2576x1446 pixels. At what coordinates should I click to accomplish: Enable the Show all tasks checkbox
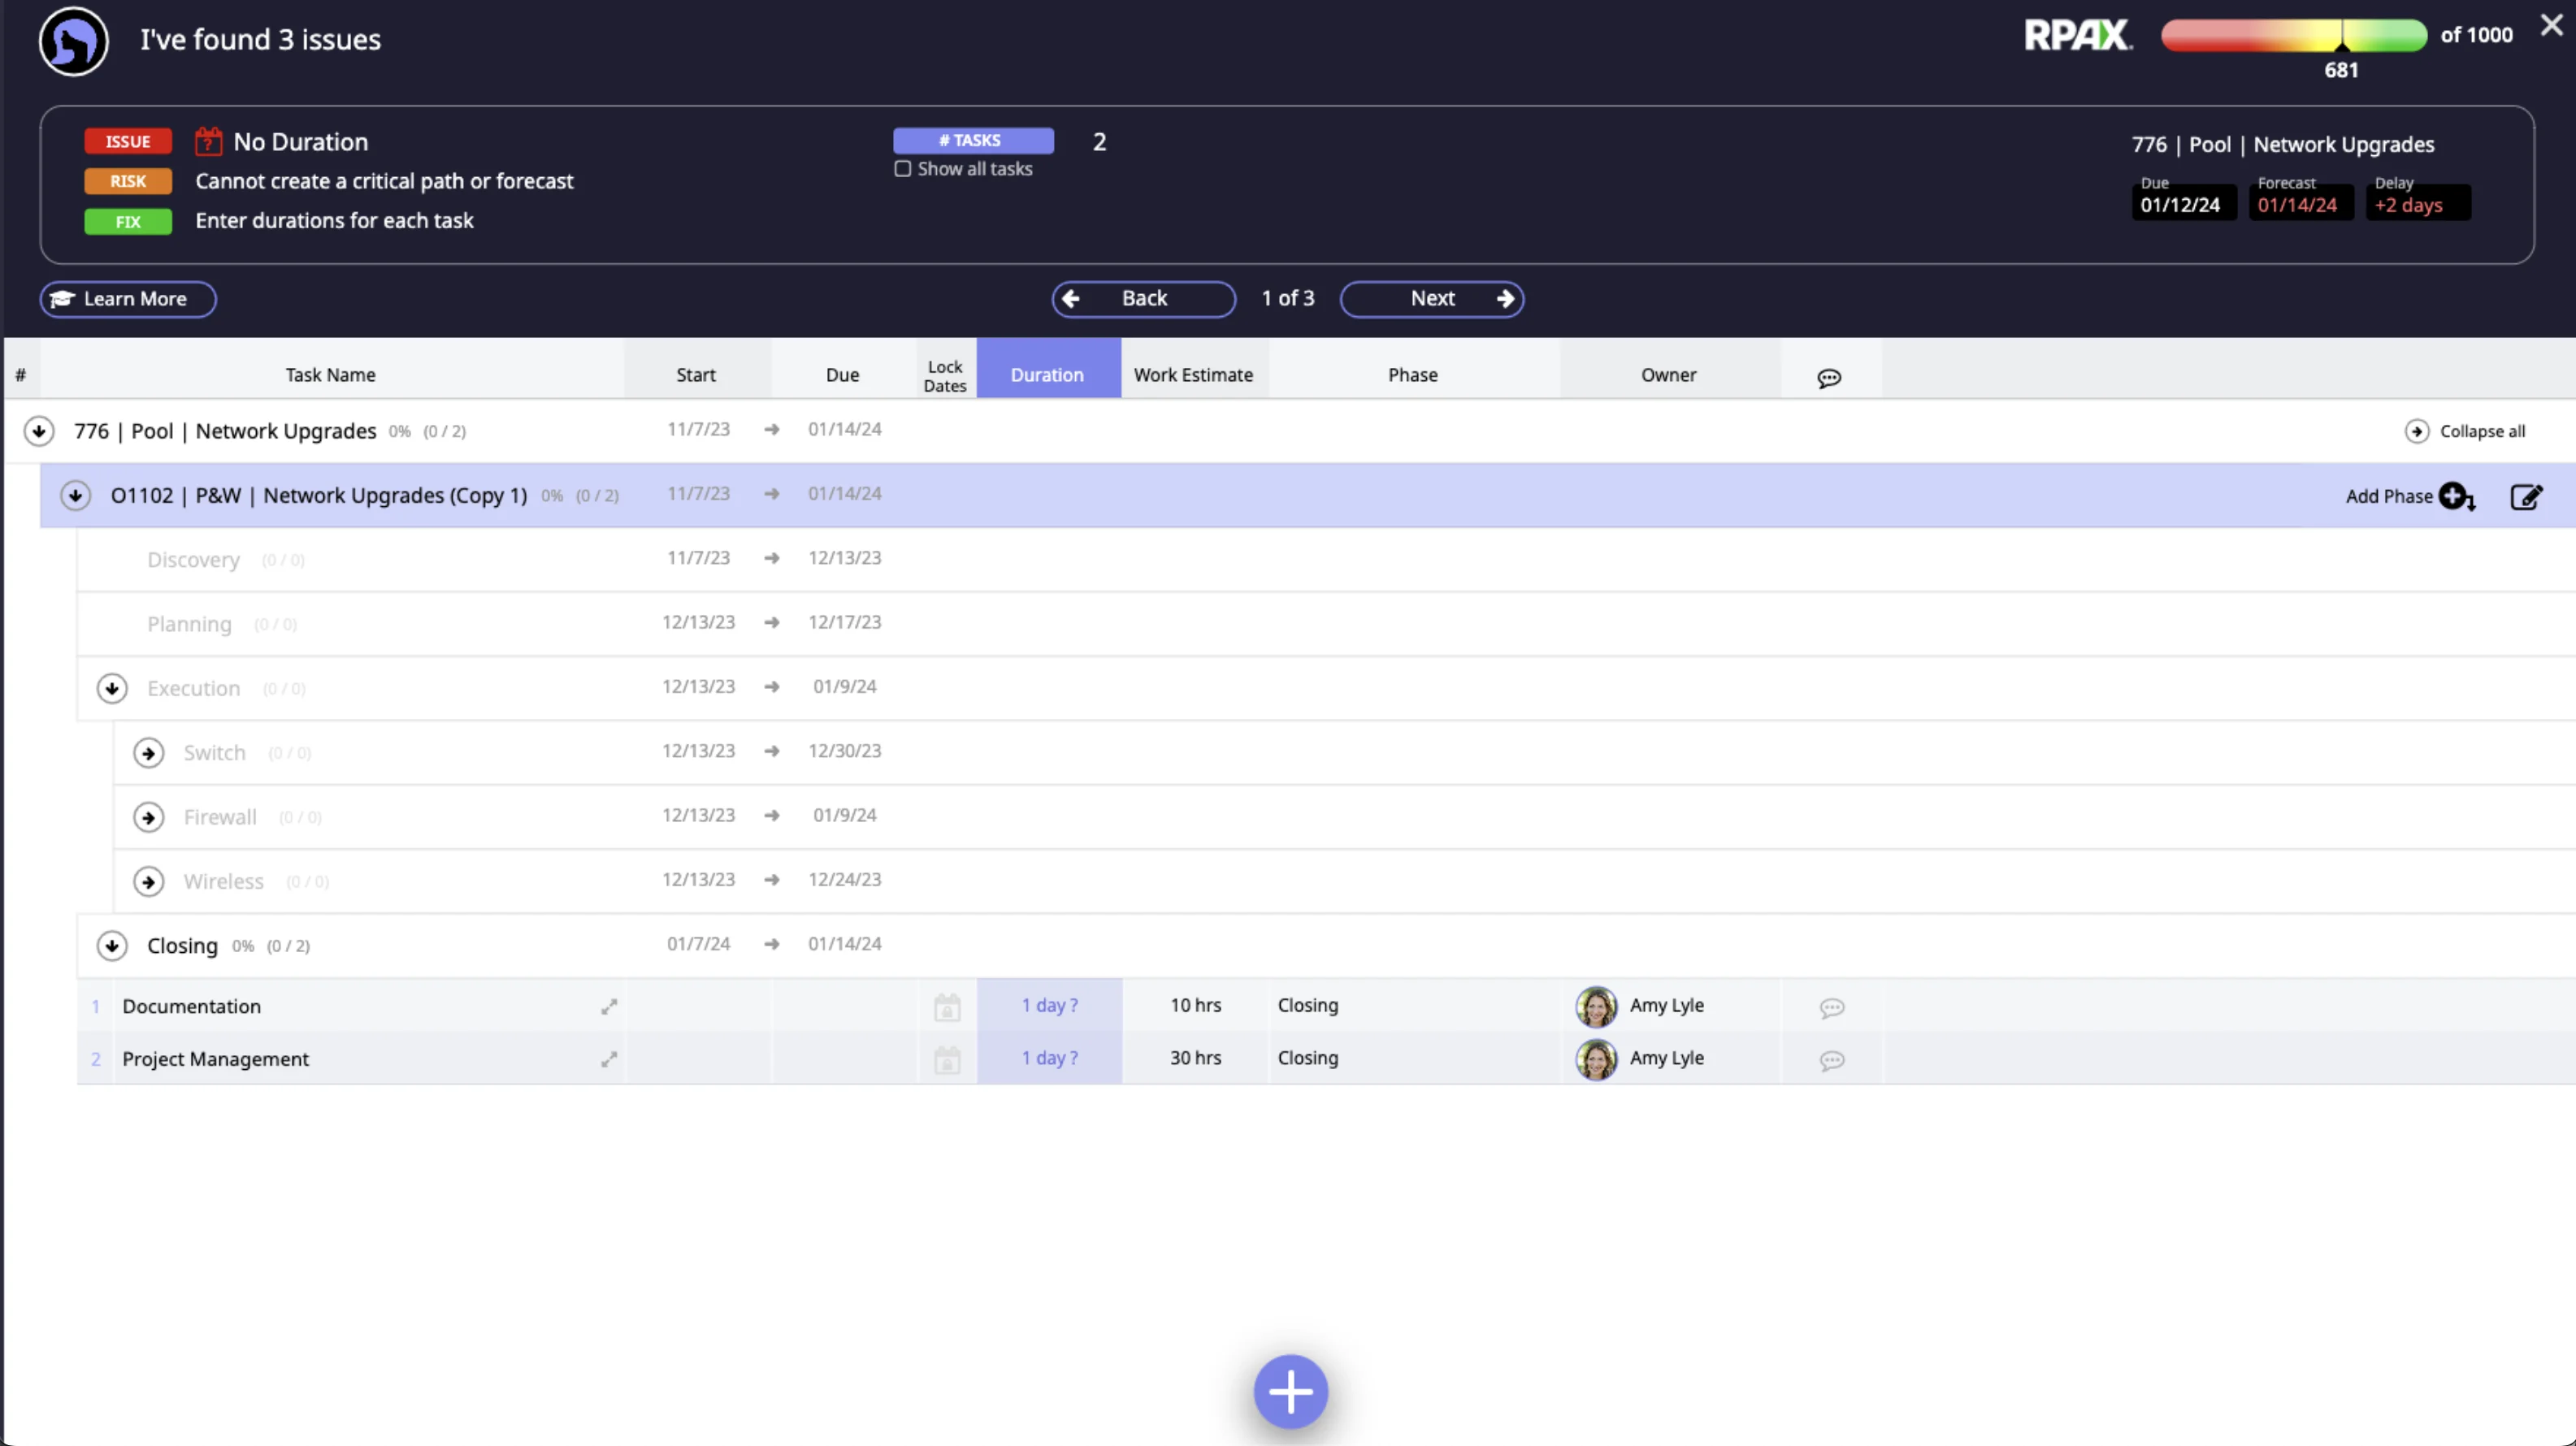(902, 169)
